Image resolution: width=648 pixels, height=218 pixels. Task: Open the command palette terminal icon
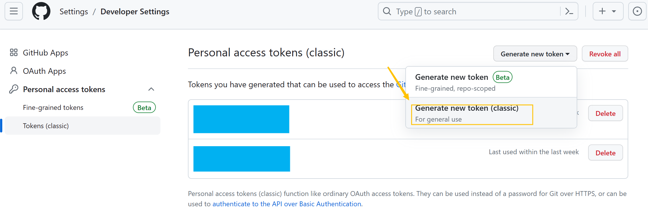(569, 11)
